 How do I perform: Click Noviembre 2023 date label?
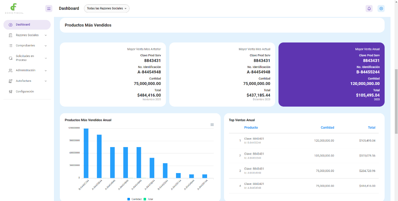(152, 100)
